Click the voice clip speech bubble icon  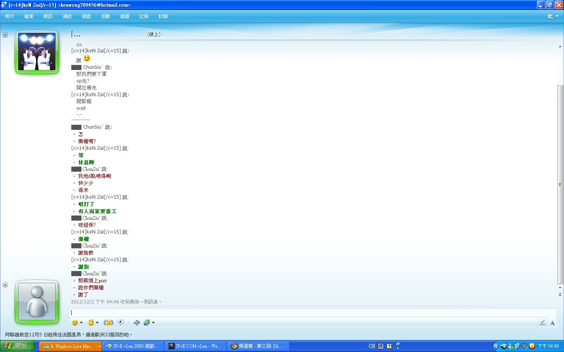[x=121, y=323]
